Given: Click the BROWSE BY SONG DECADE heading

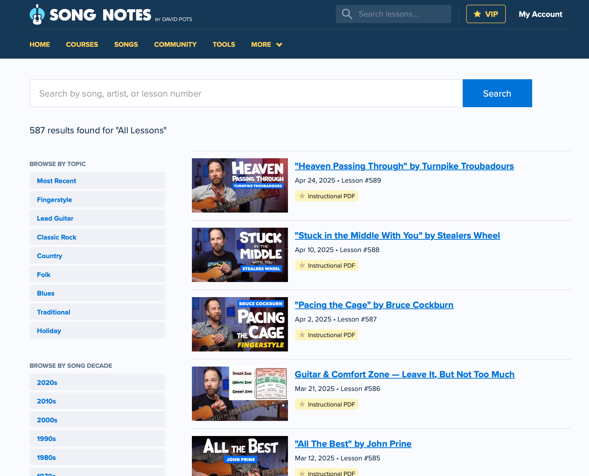Looking at the screenshot, I should coord(71,366).
